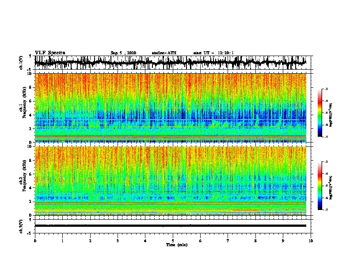Click the time axis tick label "7"

(228, 241)
